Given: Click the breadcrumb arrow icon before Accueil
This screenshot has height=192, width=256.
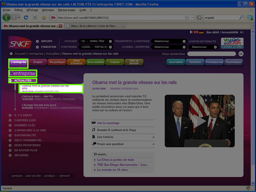Looking at the screenshot, I should pyautogui.click(x=11, y=53).
